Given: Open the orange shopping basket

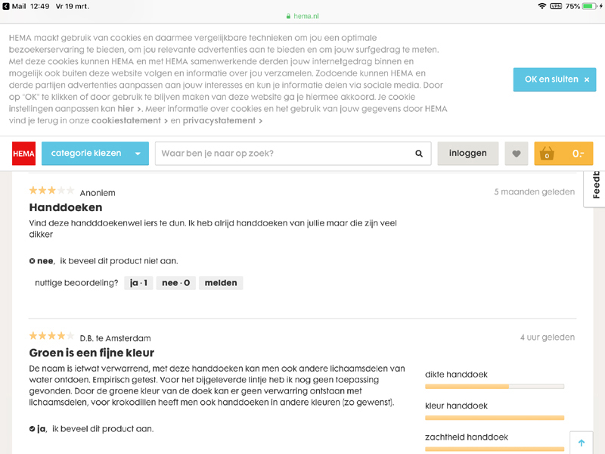Looking at the screenshot, I should pyautogui.click(x=563, y=154).
